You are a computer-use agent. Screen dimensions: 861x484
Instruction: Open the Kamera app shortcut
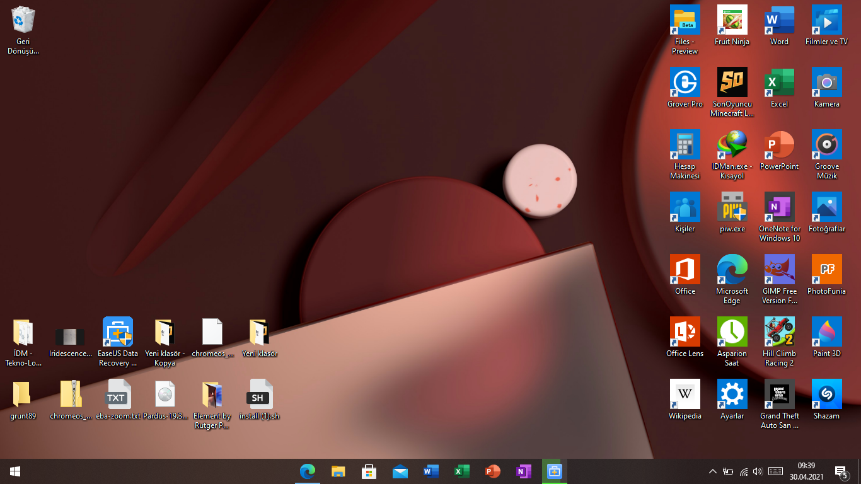point(826,88)
